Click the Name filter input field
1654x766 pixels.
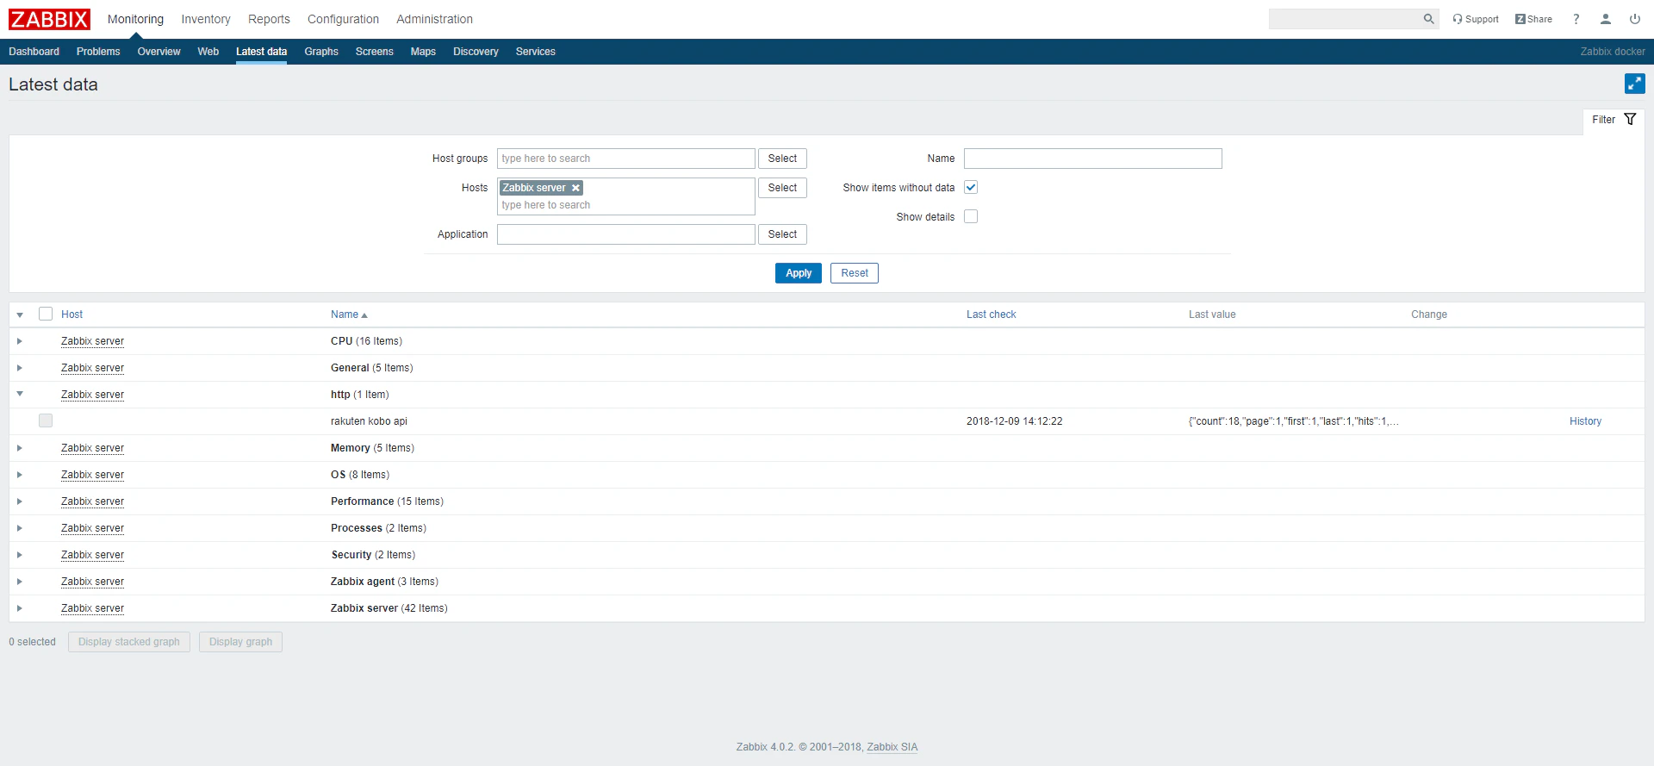[x=1092, y=159]
